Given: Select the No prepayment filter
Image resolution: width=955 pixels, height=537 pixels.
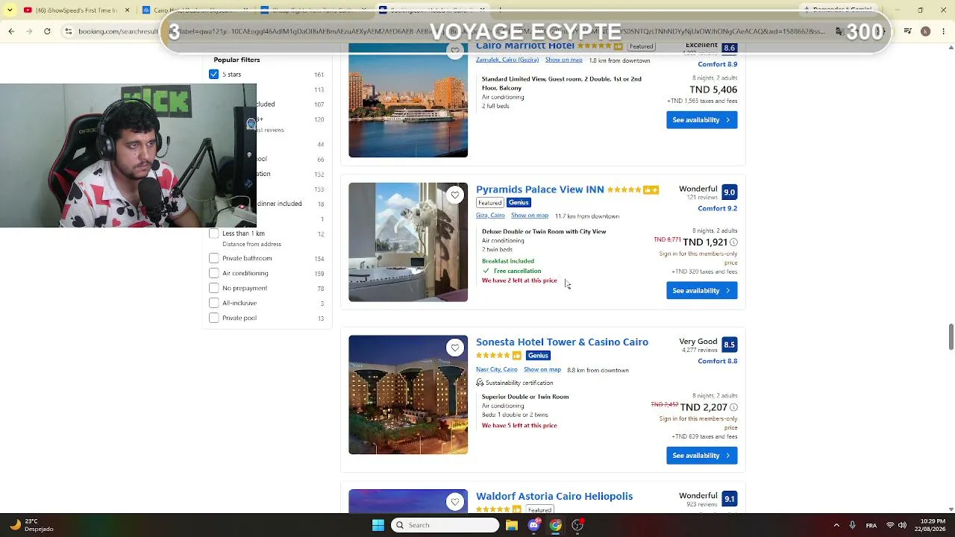Looking at the screenshot, I should (214, 288).
